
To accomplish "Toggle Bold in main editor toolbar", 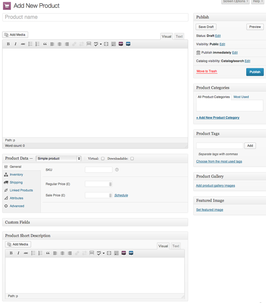I will [x=8, y=44].
